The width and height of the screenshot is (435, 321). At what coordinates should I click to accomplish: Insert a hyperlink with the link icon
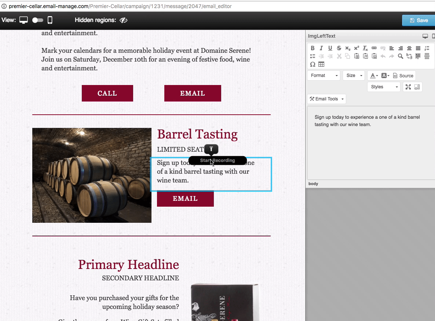click(x=374, y=48)
